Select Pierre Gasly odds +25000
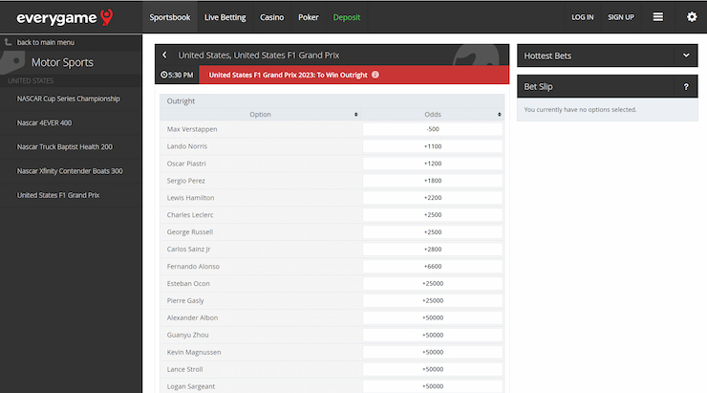 [x=433, y=300]
